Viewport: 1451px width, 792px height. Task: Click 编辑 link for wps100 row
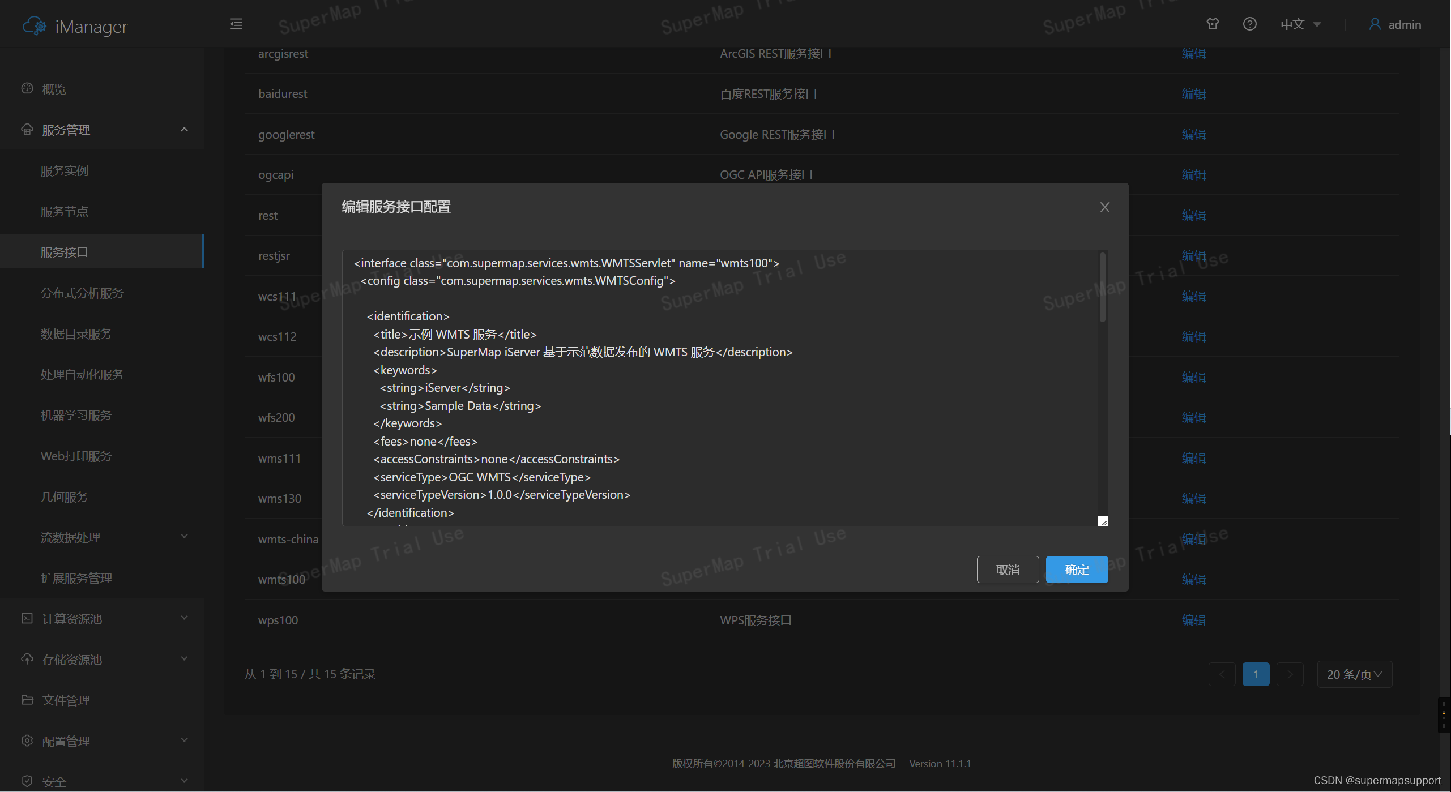pyautogui.click(x=1193, y=620)
